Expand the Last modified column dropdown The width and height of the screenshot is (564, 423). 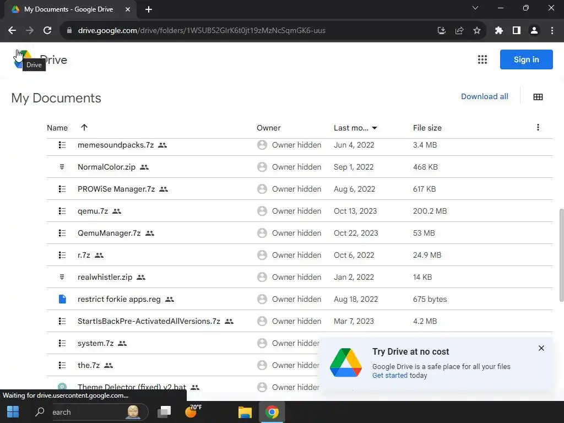click(x=375, y=128)
